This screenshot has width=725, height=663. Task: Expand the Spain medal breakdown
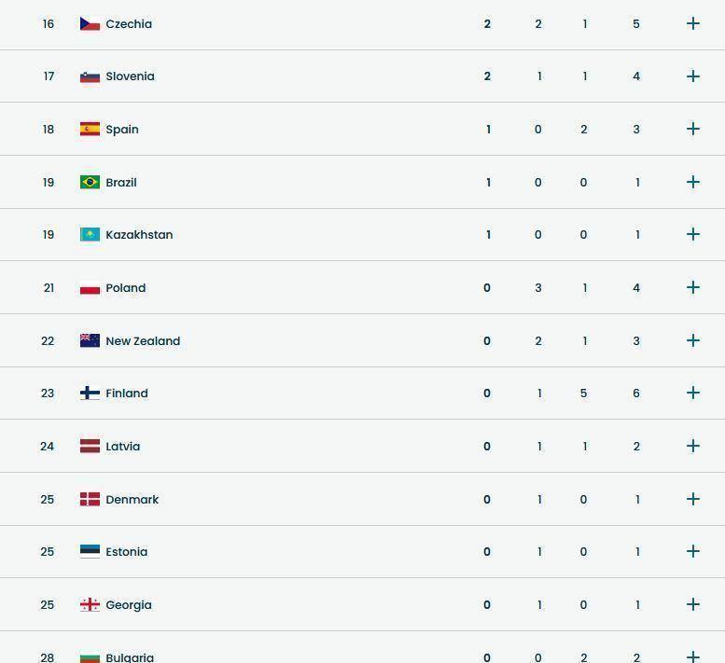[692, 130]
